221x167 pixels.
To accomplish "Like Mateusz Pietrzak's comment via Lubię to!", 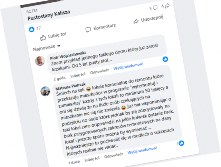I will pos(92,159).
